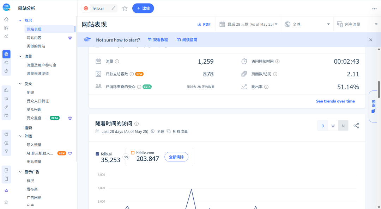Screen dimensions: 381x209
Task: Select the highlighted globe website analysis icon
Action: tap(6, 54)
